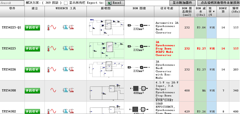Click 开启设计 for TPS54302
This screenshot has width=241, height=114.
coord(32,111)
